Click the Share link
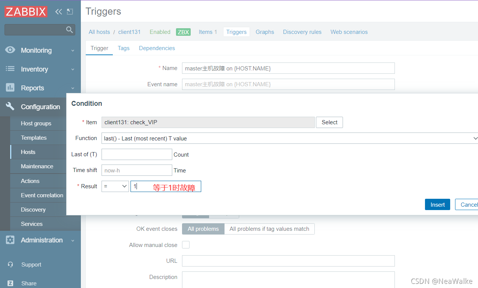 [x=29, y=283]
